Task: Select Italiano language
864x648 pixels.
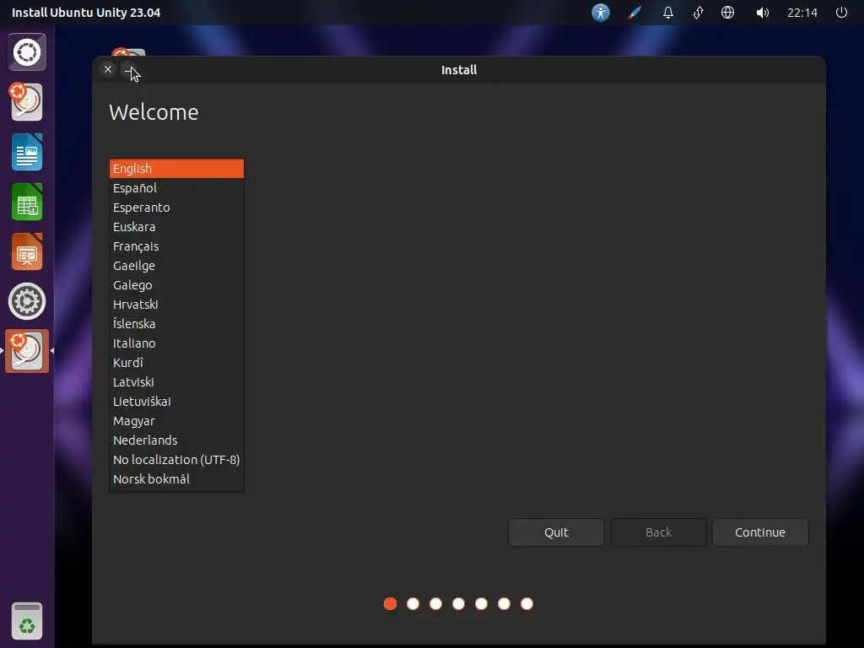Action: click(x=176, y=343)
